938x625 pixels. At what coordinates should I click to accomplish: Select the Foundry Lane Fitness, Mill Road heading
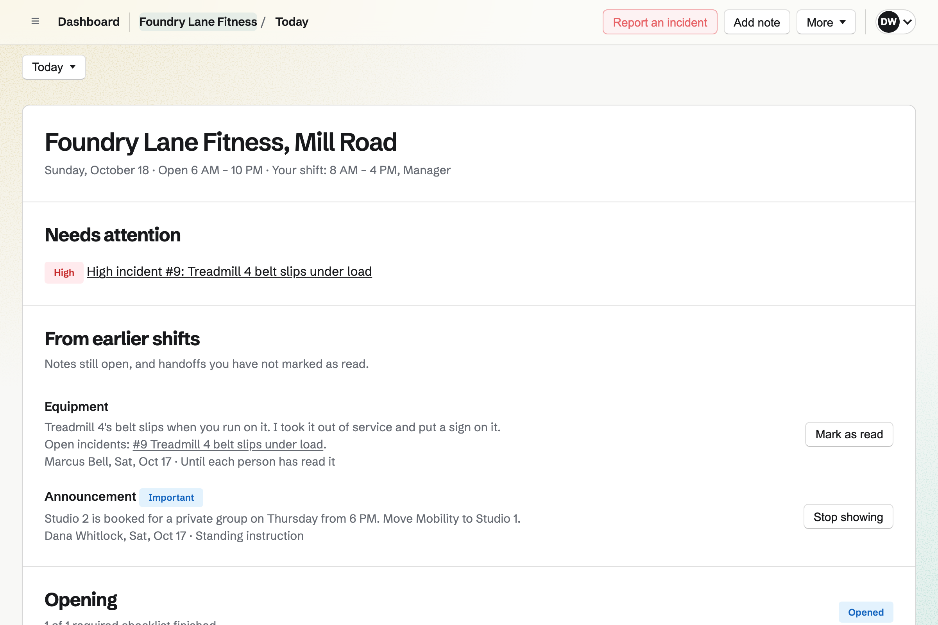pos(220,142)
